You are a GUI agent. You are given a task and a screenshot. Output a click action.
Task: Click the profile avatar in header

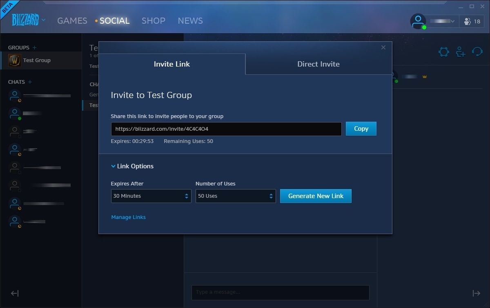click(418, 21)
